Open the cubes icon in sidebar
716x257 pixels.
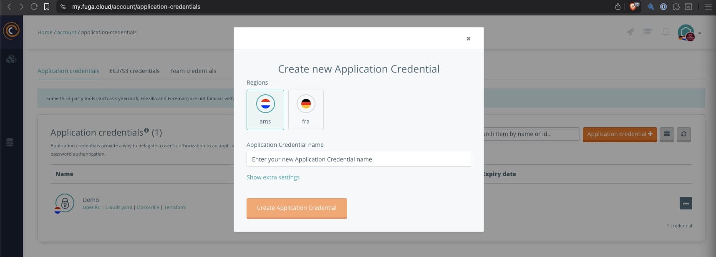(11, 59)
